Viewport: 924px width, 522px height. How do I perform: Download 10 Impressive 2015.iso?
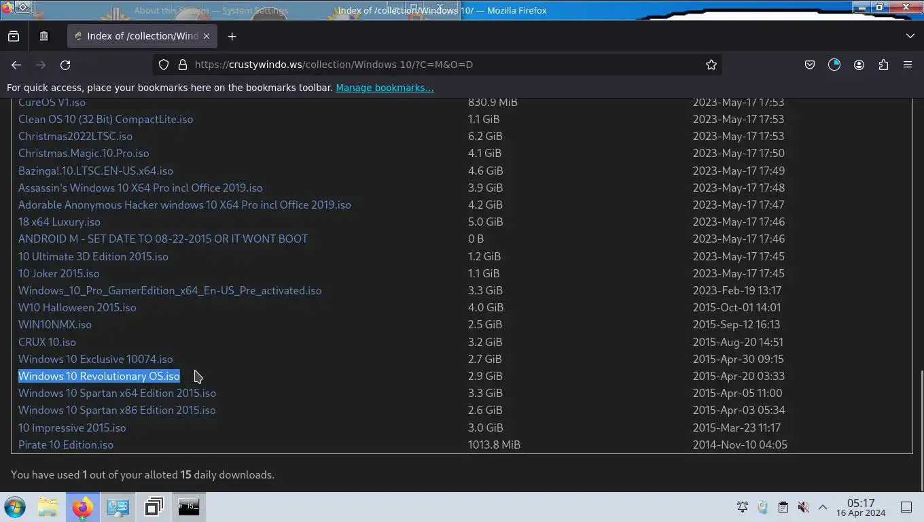pyautogui.click(x=72, y=428)
